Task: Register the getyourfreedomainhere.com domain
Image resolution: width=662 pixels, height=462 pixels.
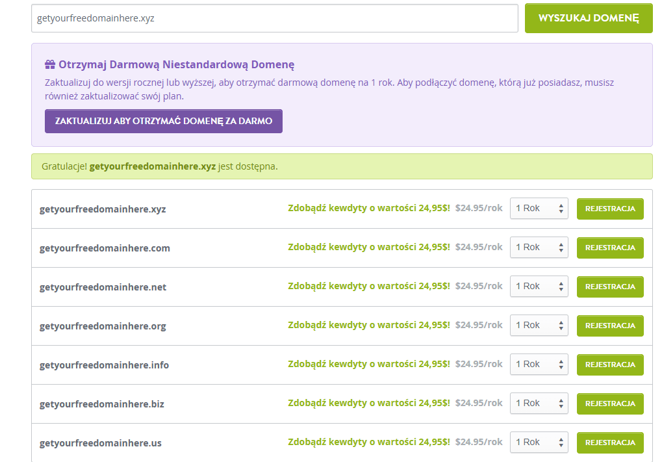Action: coord(610,248)
